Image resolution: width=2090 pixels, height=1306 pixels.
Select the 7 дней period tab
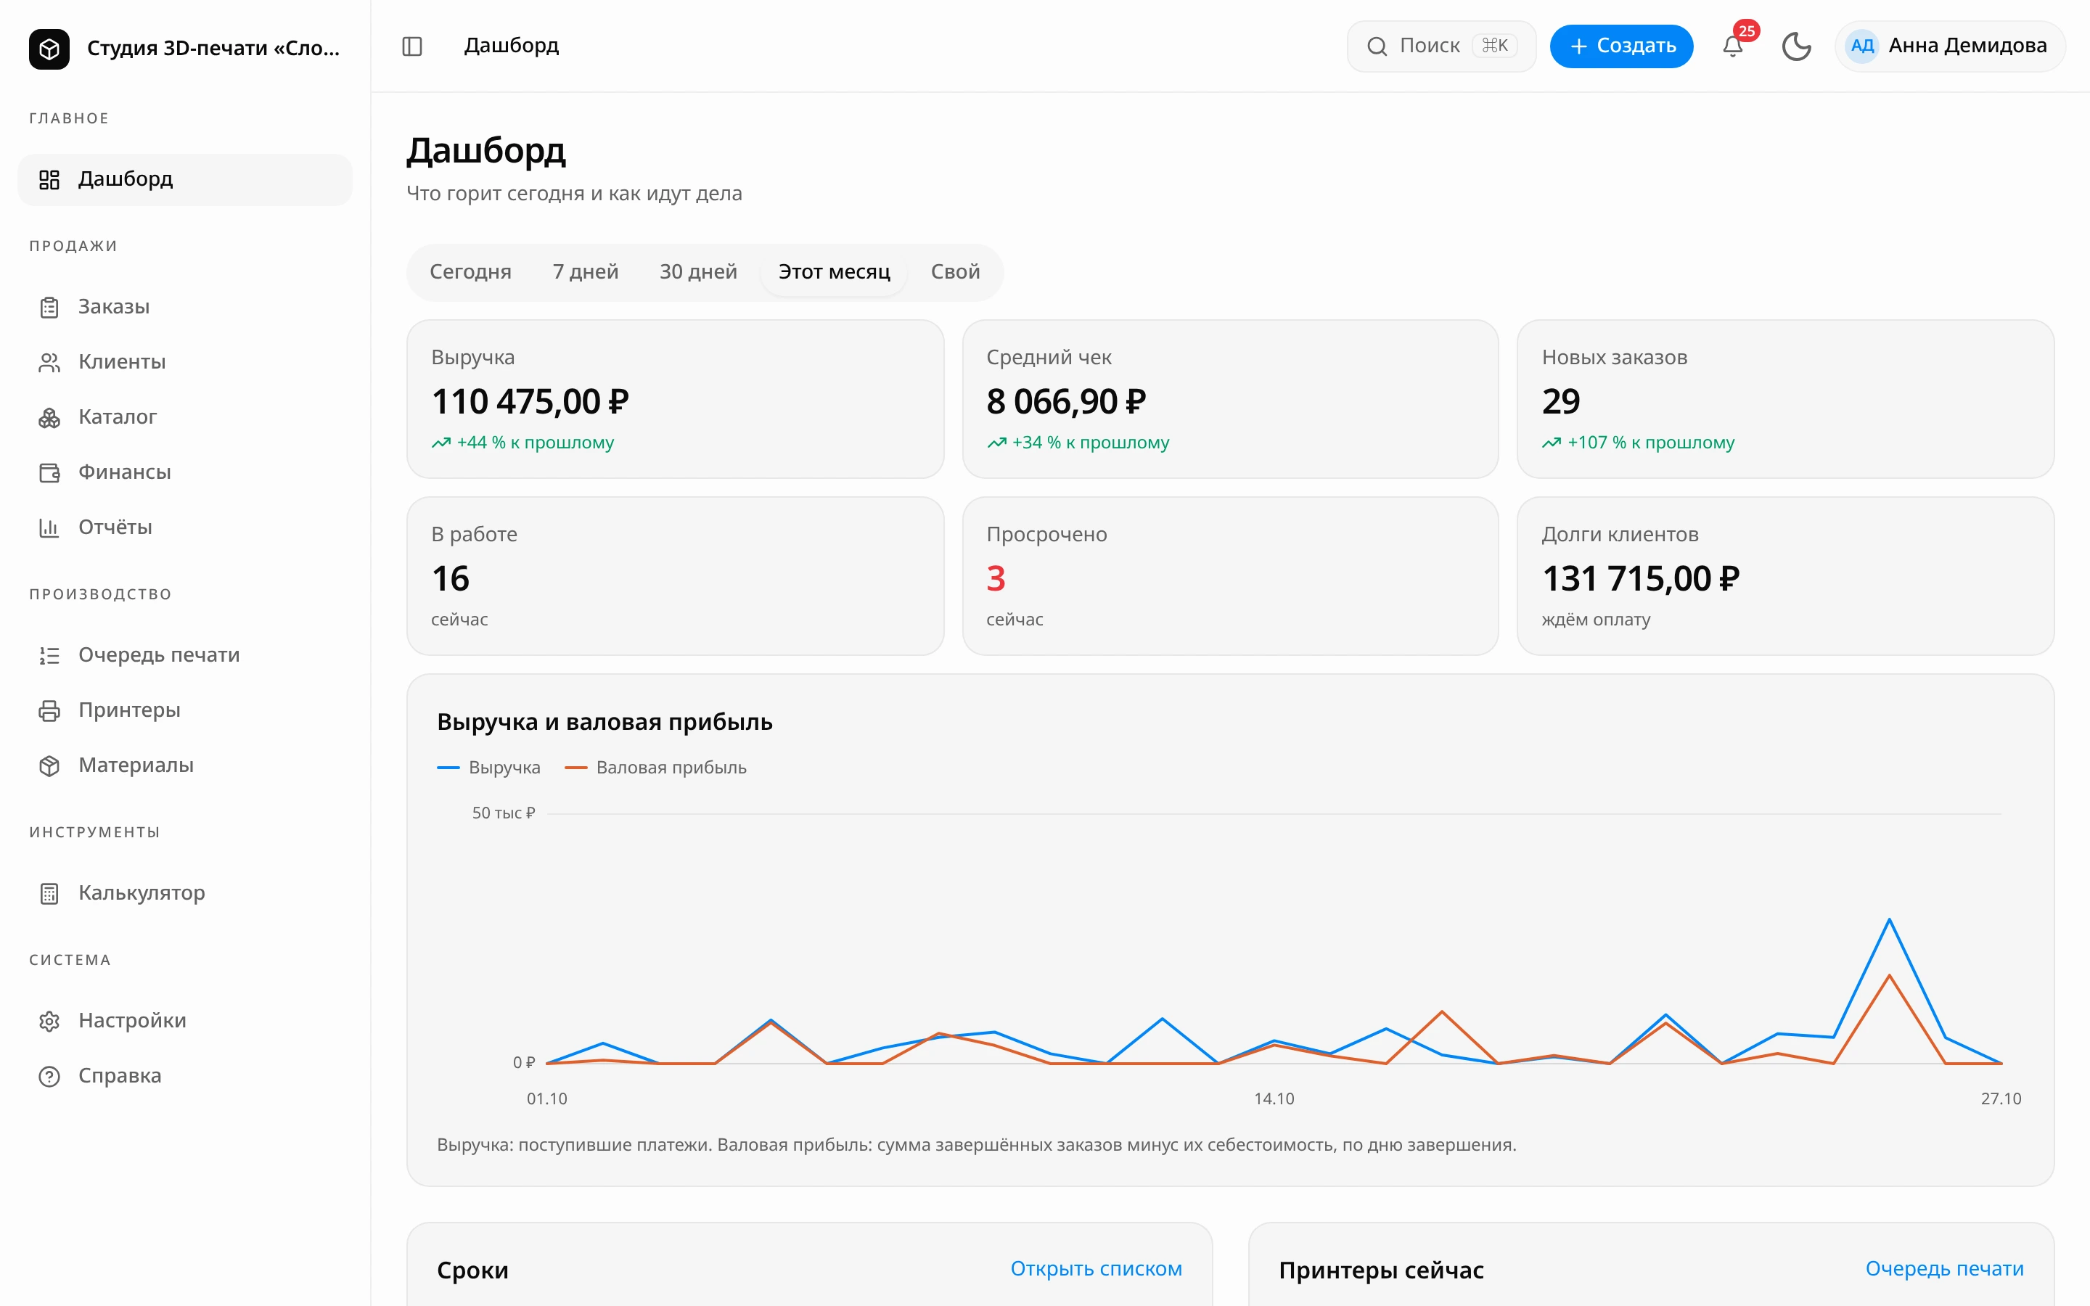coord(586,272)
